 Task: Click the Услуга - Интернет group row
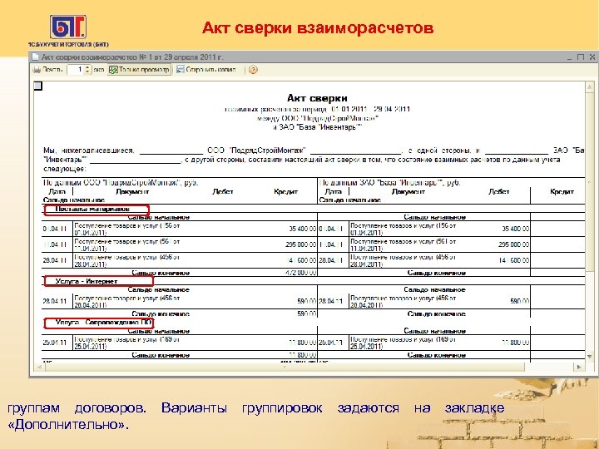(98, 281)
